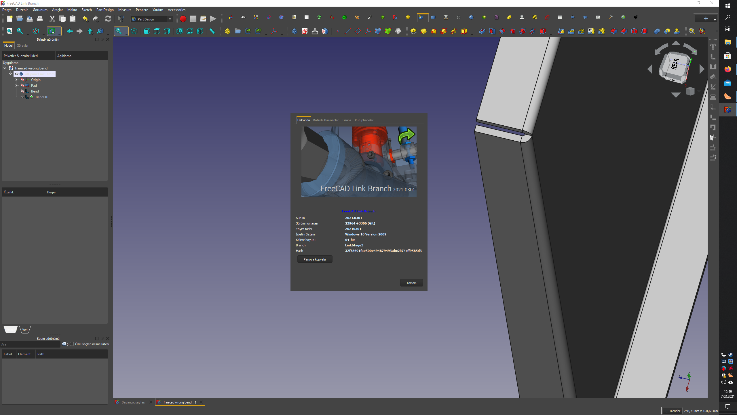737x415 pixels.
Task: Click the Execute macro play icon
Action: point(213,19)
